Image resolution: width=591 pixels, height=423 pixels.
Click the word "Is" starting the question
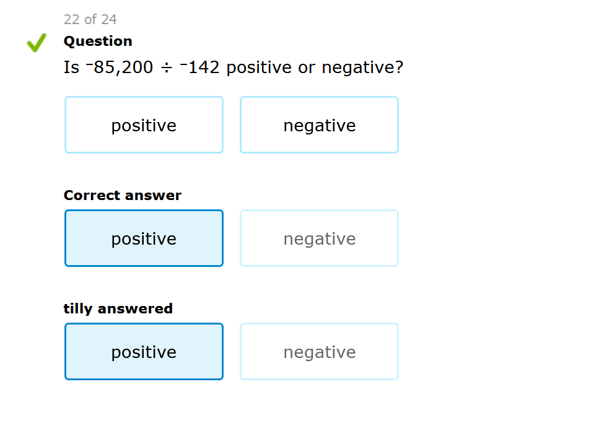(71, 68)
